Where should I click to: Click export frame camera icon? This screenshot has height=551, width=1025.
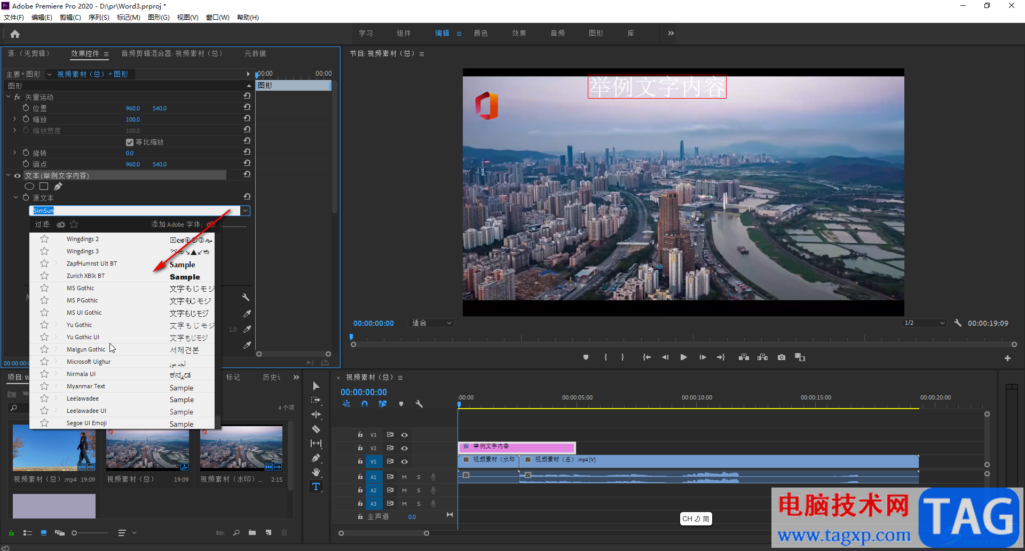tap(782, 357)
